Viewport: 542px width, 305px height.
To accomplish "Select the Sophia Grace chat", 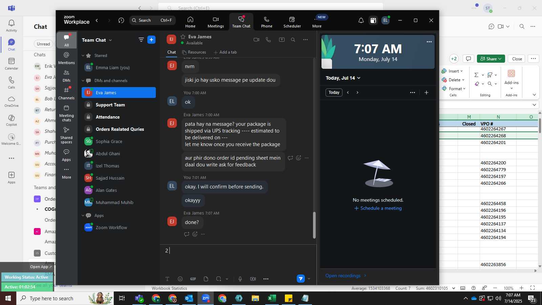I will pos(119,141).
